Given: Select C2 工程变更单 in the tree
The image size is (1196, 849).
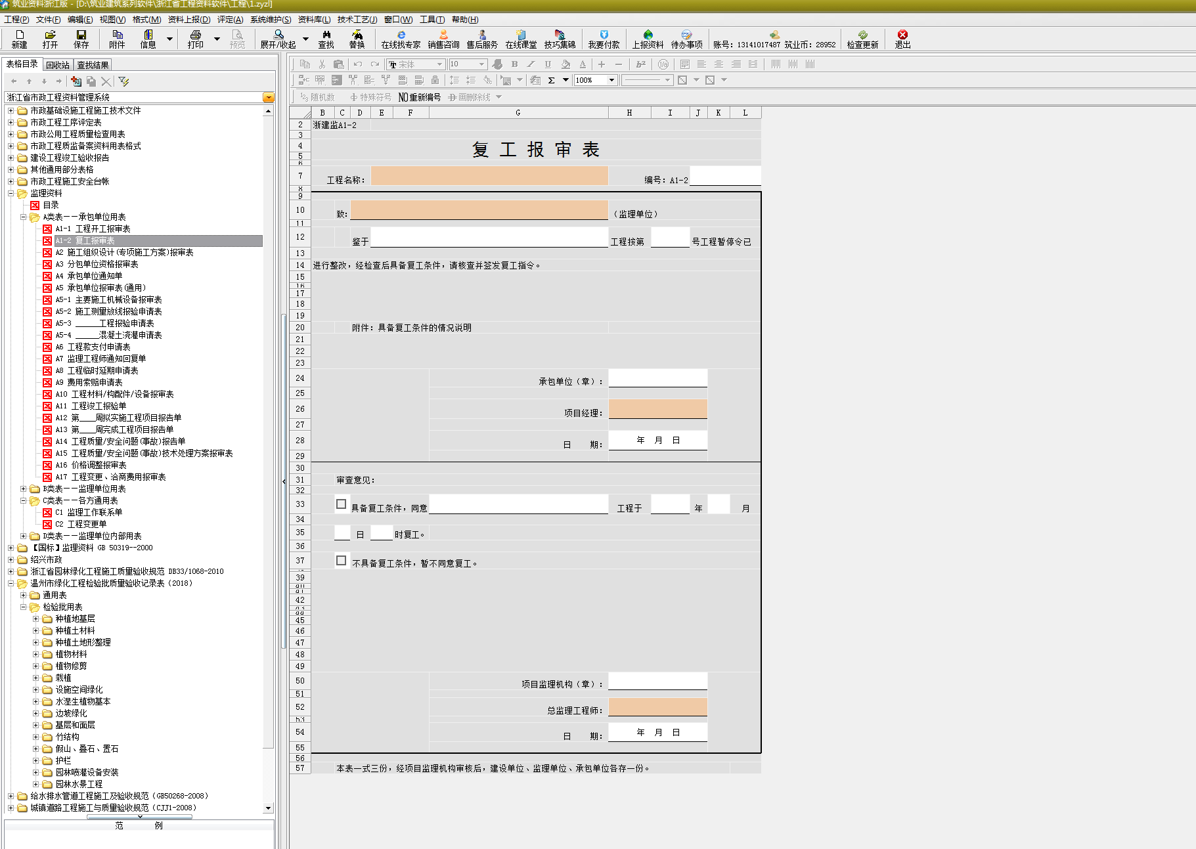Looking at the screenshot, I should 80,524.
